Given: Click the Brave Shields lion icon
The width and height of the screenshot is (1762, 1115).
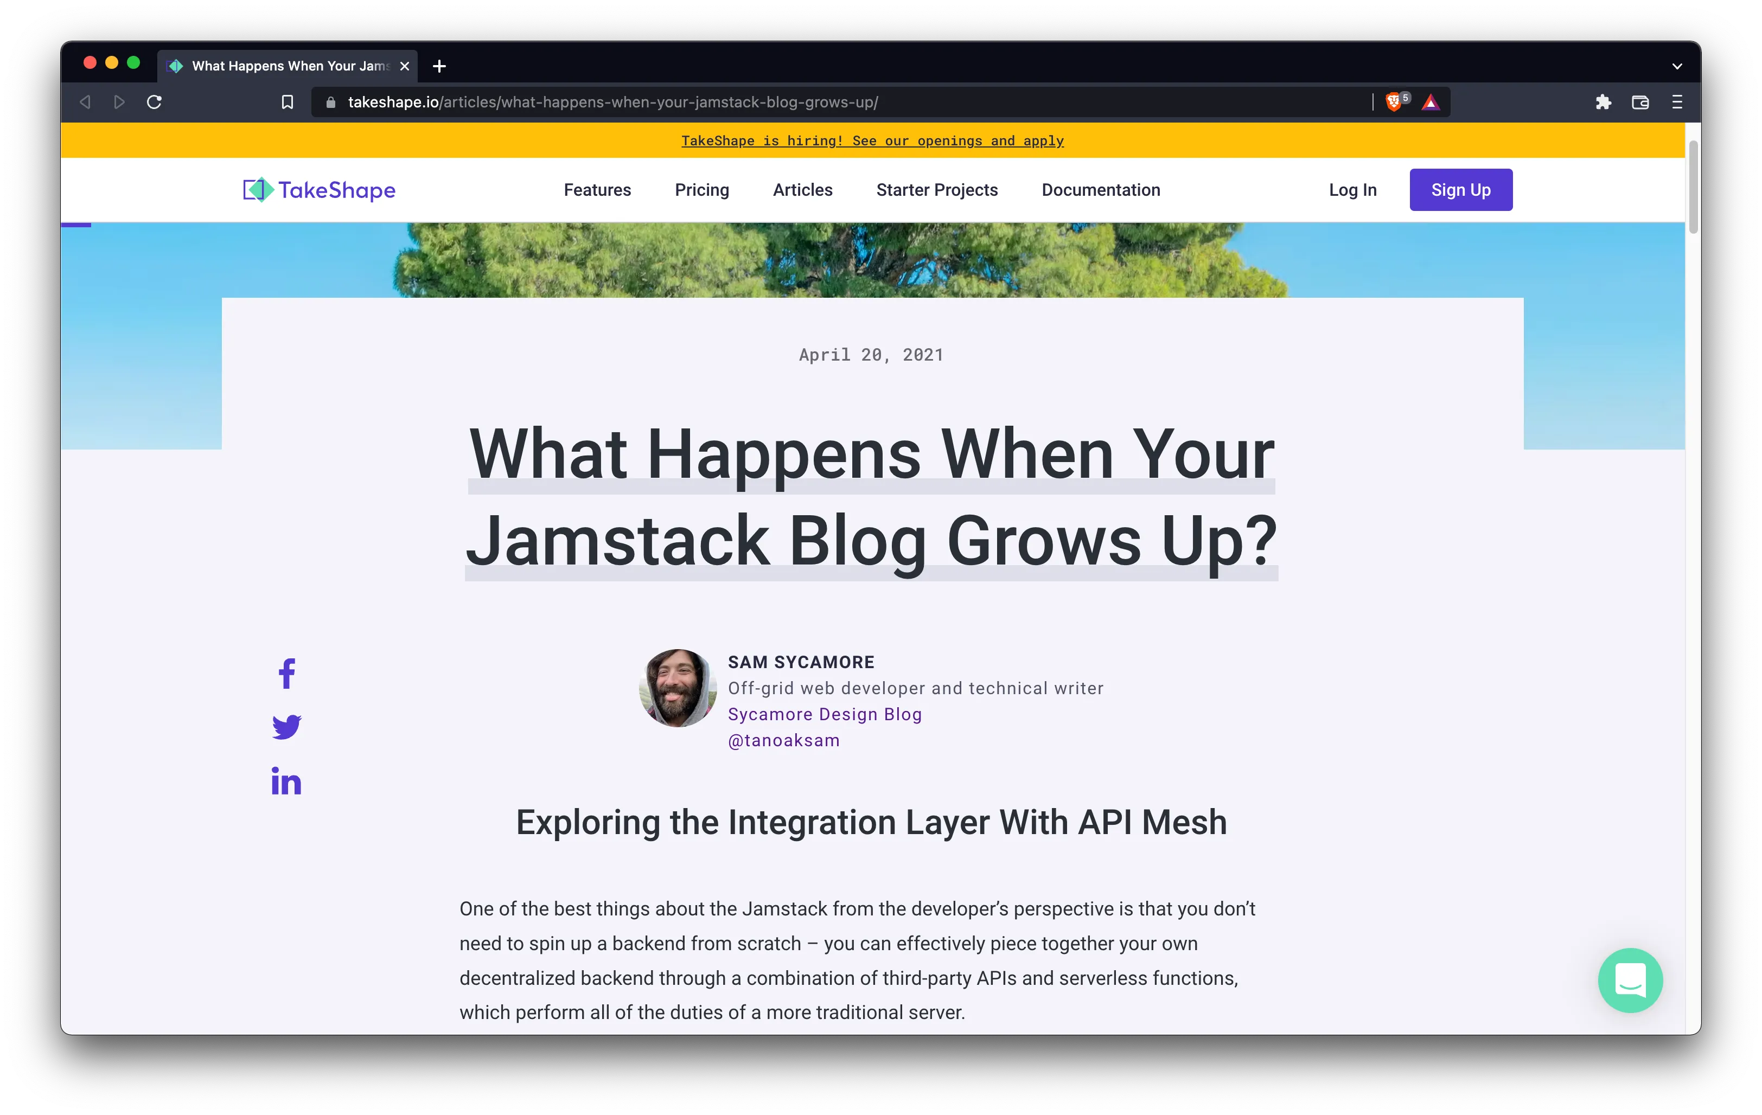Looking at the screenshot, I should [x=1394, y=102].
